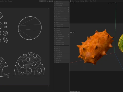
Task: Open the Project dropdown
Action: pos(43,1)
